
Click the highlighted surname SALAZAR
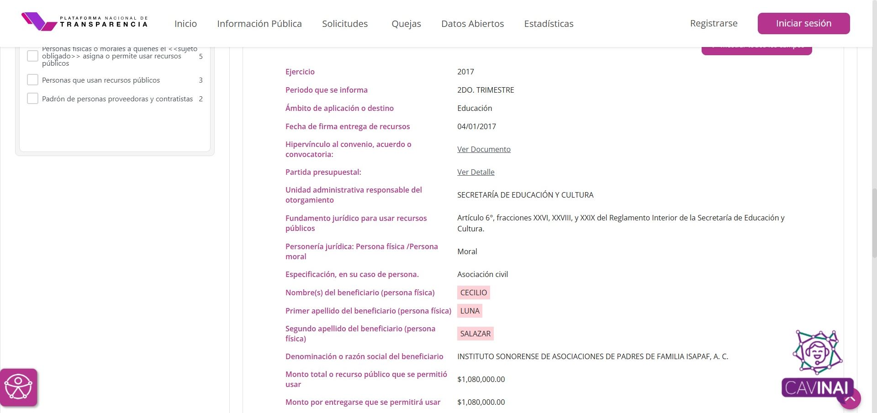click(475, 334)
